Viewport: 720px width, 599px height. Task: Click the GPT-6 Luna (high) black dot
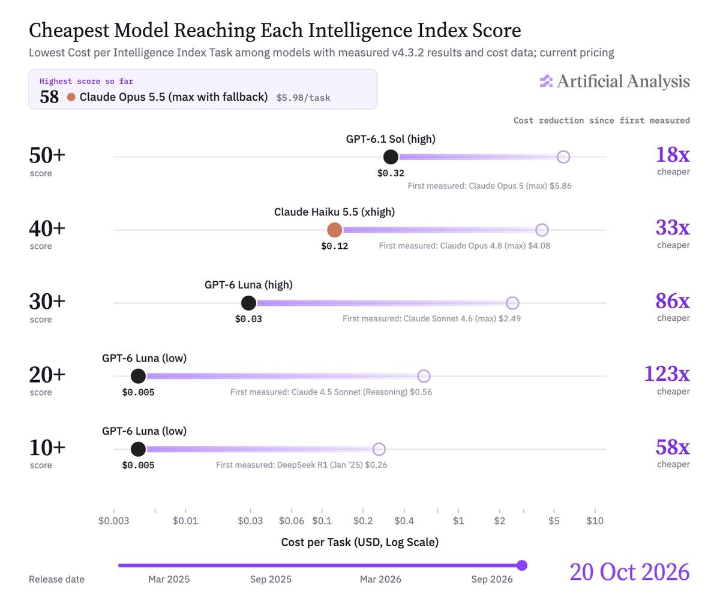[248, 303]
